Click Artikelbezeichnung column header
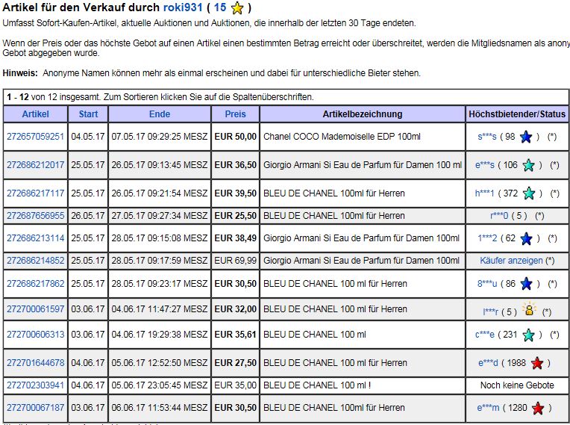This screenshot has width=570, height=425. click(x=363, y=114)
